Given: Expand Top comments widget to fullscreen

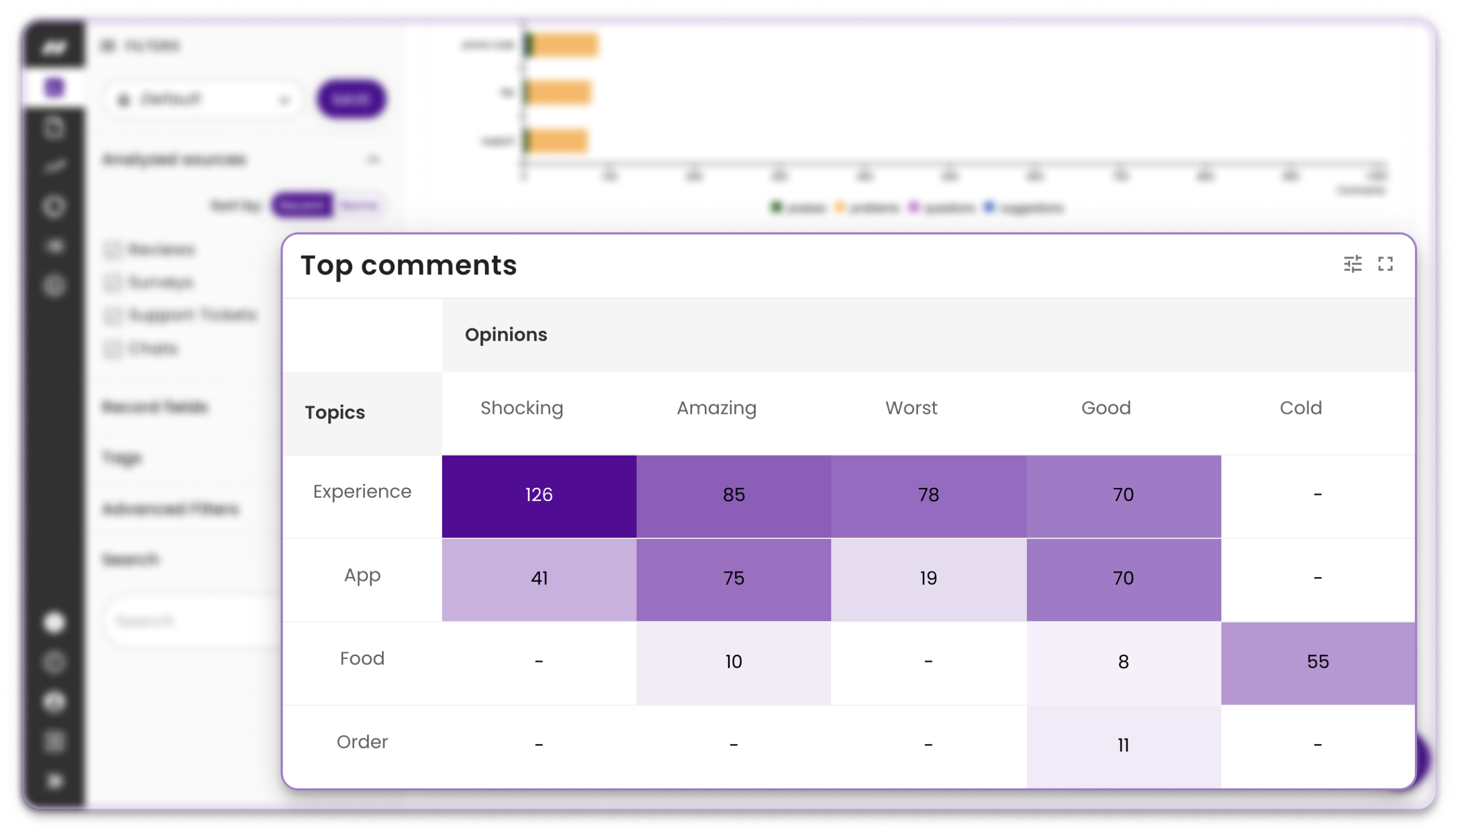Looking at the screenshot, I should coord(1385,264).
